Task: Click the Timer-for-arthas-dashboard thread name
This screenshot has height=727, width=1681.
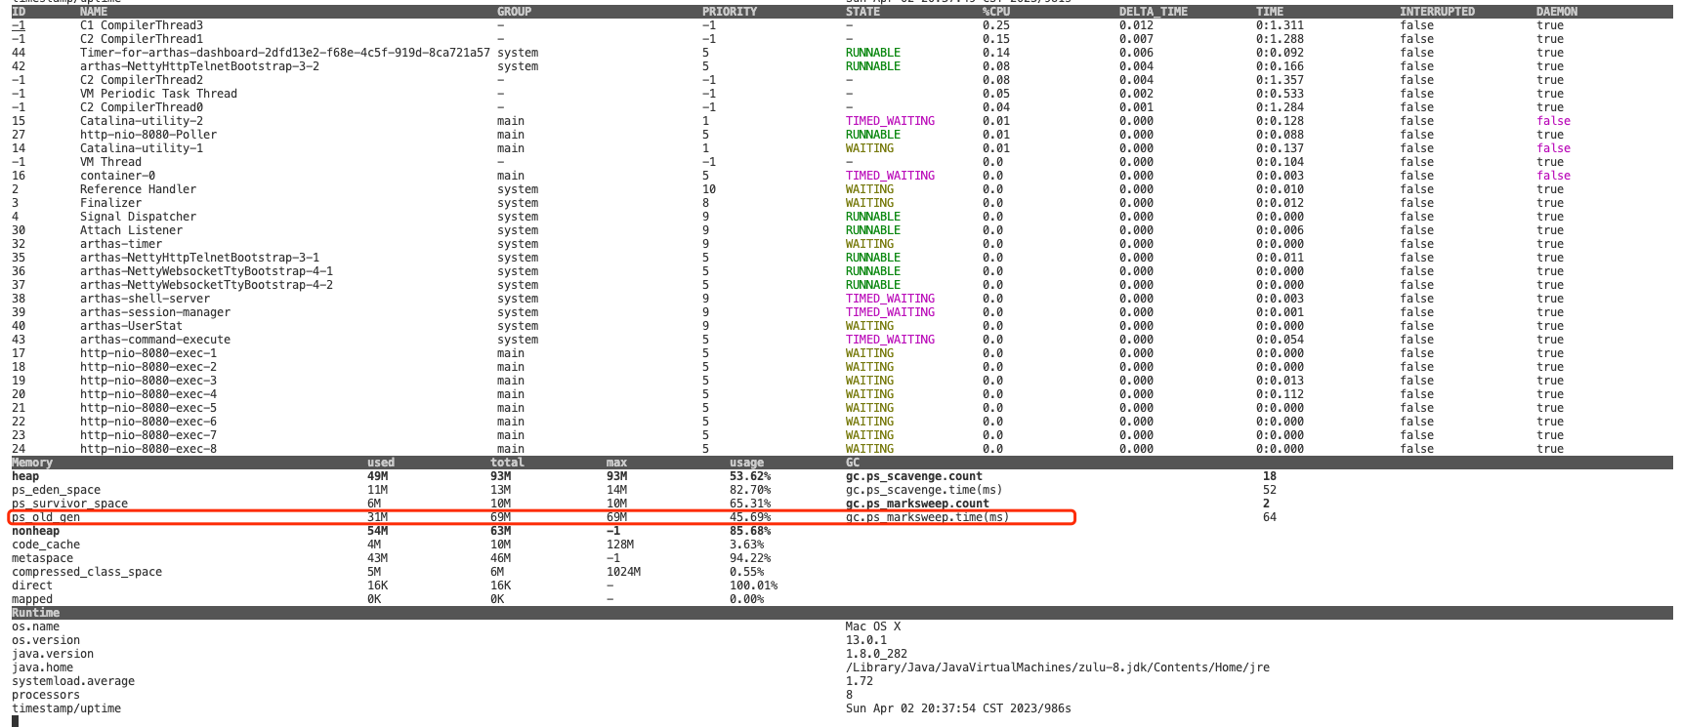Action: [x=284, y=53]
